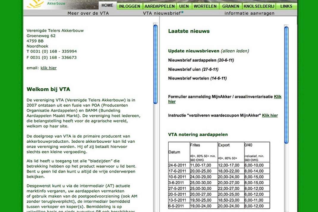The width and height of the screenshot is (318, 212).
Task: Click place name 'Noordhoek'
Action: (x=37, y=46)
